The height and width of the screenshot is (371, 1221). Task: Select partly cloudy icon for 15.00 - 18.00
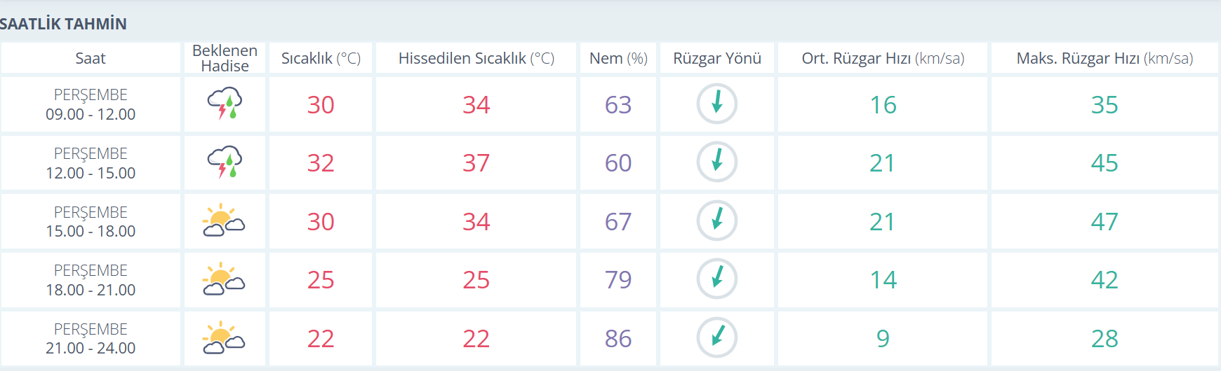pos(224,220)
